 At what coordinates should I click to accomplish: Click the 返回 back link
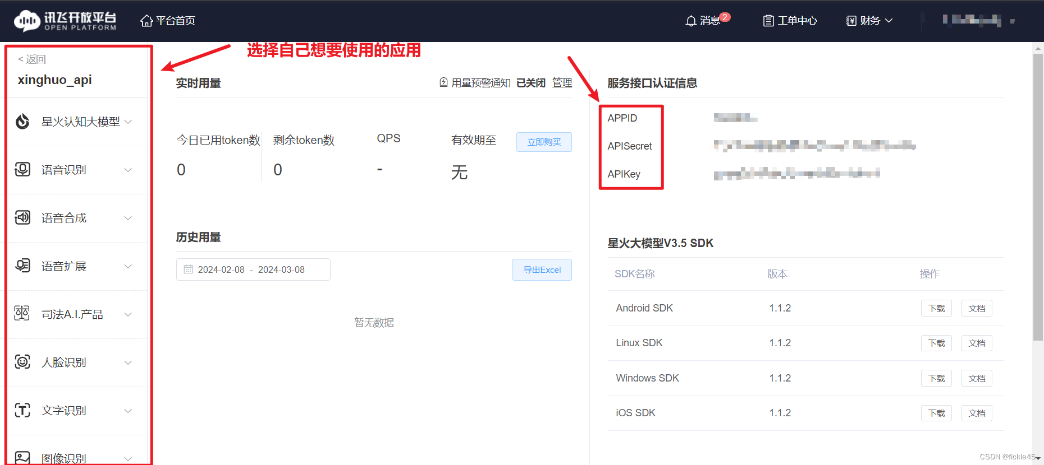click(x=32, y=59)
